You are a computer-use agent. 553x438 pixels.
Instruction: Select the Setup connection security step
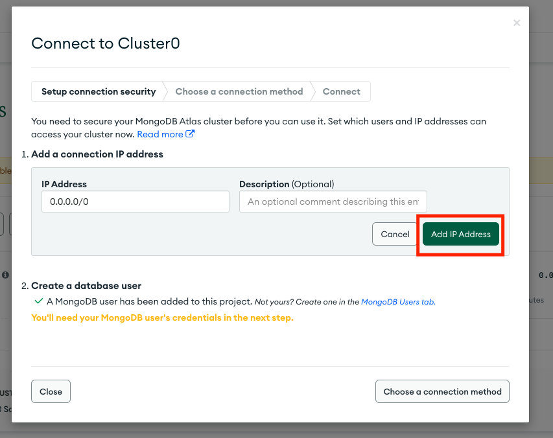(x=99, y=91)
